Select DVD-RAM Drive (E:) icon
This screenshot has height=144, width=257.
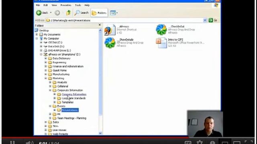(x=45, y=50)
